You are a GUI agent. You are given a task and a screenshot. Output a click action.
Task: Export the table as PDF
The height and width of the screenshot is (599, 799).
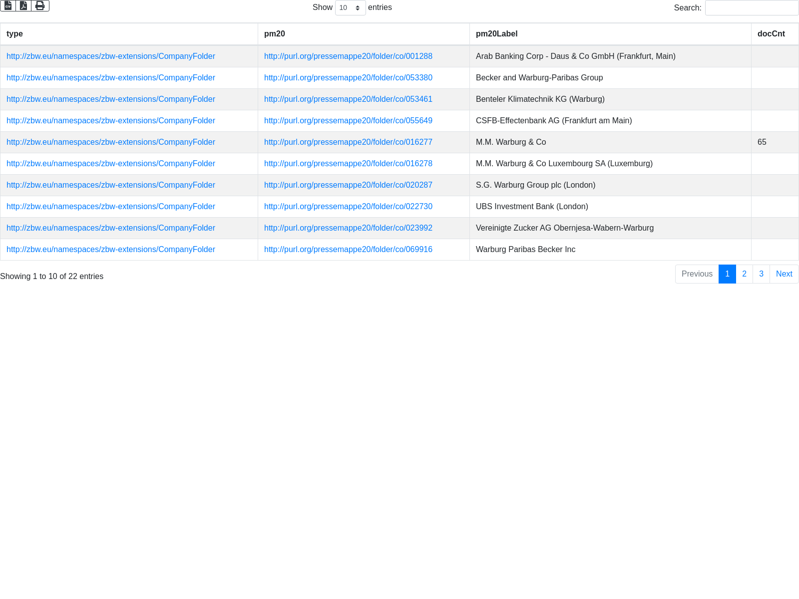[x=23, y=6]
